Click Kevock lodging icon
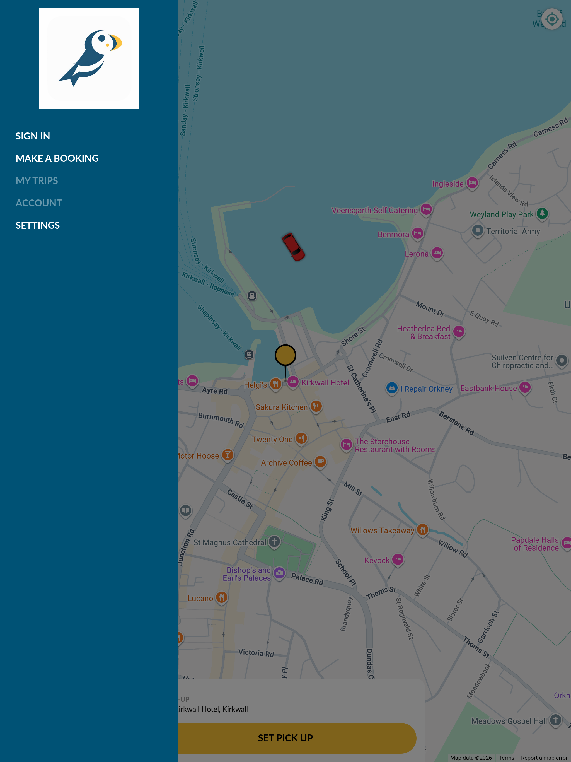Viewport: 571px width, 762px height. click(x=398, y=560)
